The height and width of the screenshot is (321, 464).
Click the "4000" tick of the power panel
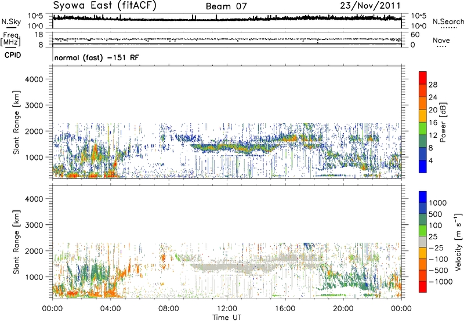[34, 79]
